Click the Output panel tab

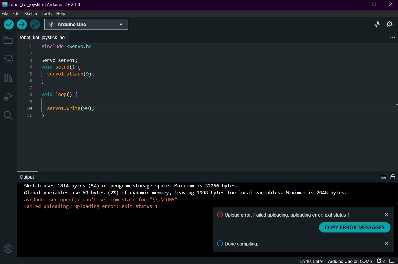pos(27,177)
